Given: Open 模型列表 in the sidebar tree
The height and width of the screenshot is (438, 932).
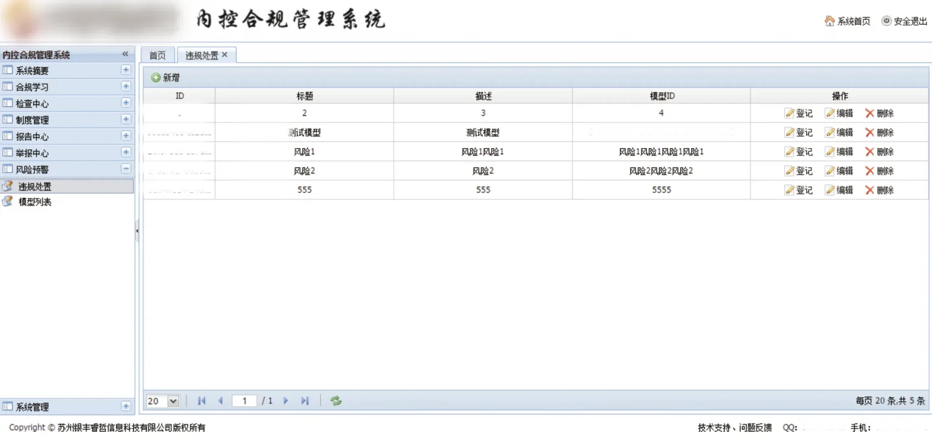Looking at the screenshot, I should point(35,202).
